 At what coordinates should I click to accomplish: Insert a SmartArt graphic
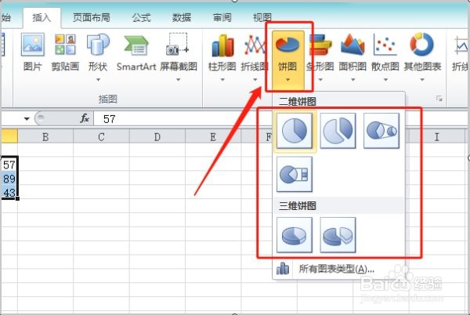[136, 52]
